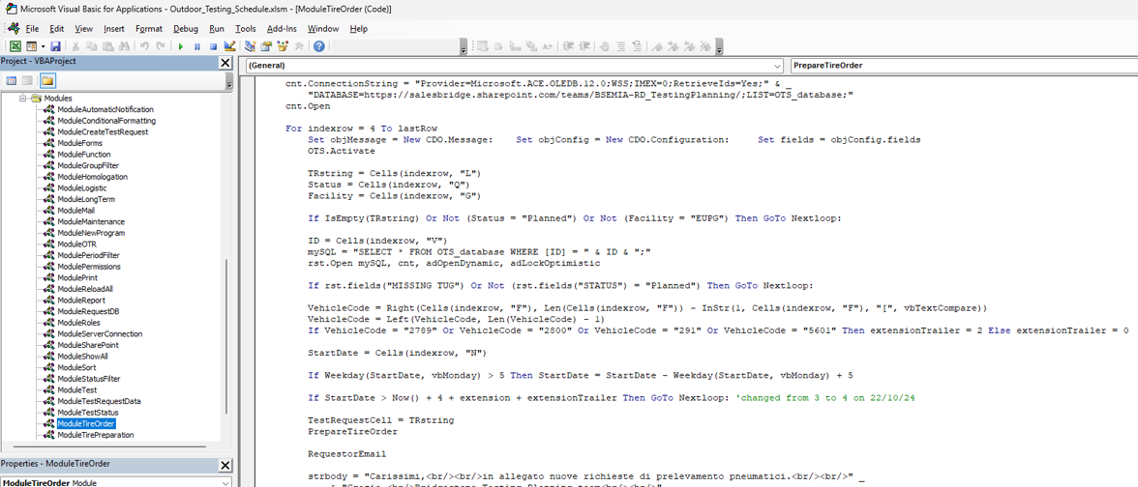Open Project panel toolbar options arrow
The height and width of the screenshot is (487, 1138).
(x=229, y=81)
